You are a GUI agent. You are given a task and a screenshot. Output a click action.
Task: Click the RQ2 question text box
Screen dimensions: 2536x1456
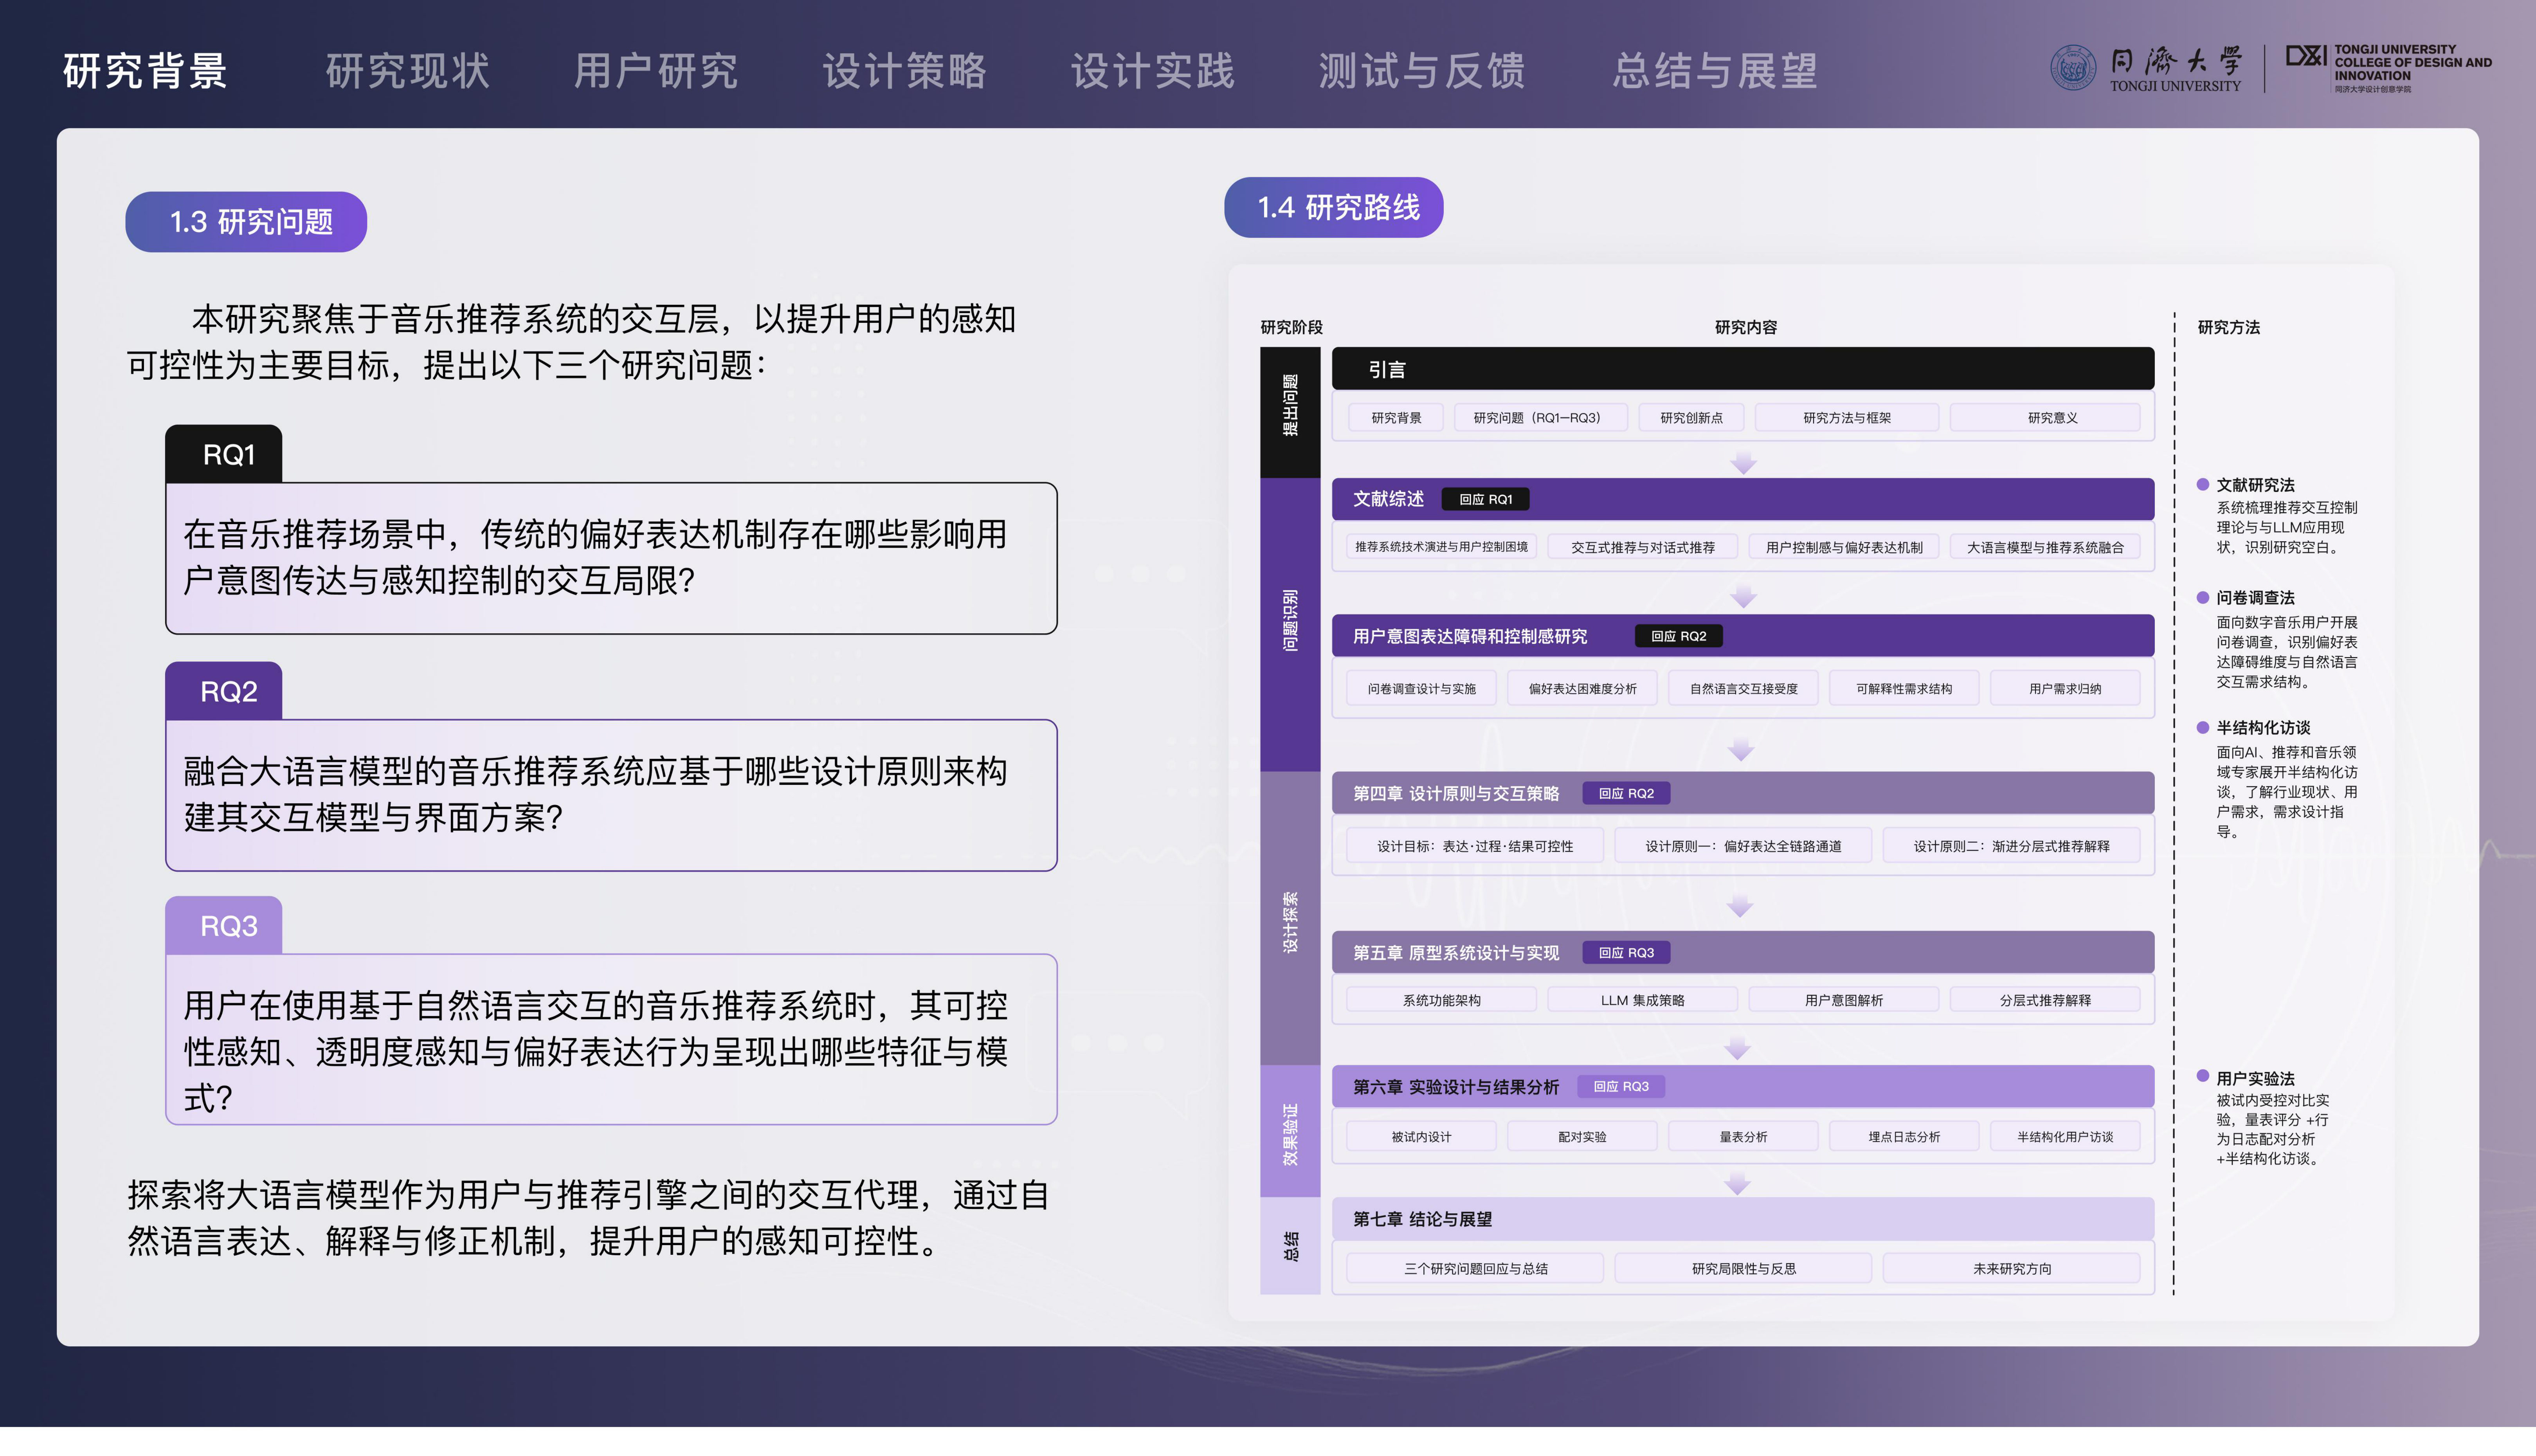click(611, 795)
